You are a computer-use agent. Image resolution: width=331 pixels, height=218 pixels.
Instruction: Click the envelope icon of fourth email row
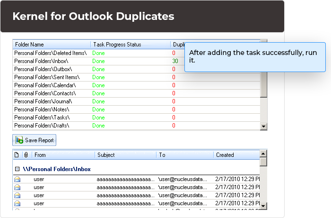(17, 203)
